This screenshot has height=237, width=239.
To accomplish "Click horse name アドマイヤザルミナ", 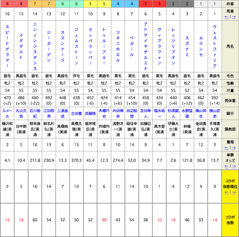I will coord(145,47).
